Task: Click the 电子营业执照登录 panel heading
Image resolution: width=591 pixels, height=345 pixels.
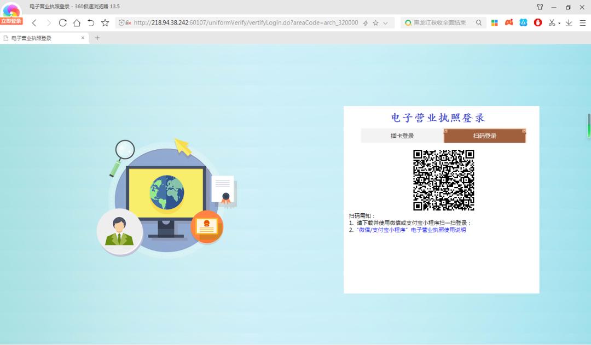Action: 438,118
